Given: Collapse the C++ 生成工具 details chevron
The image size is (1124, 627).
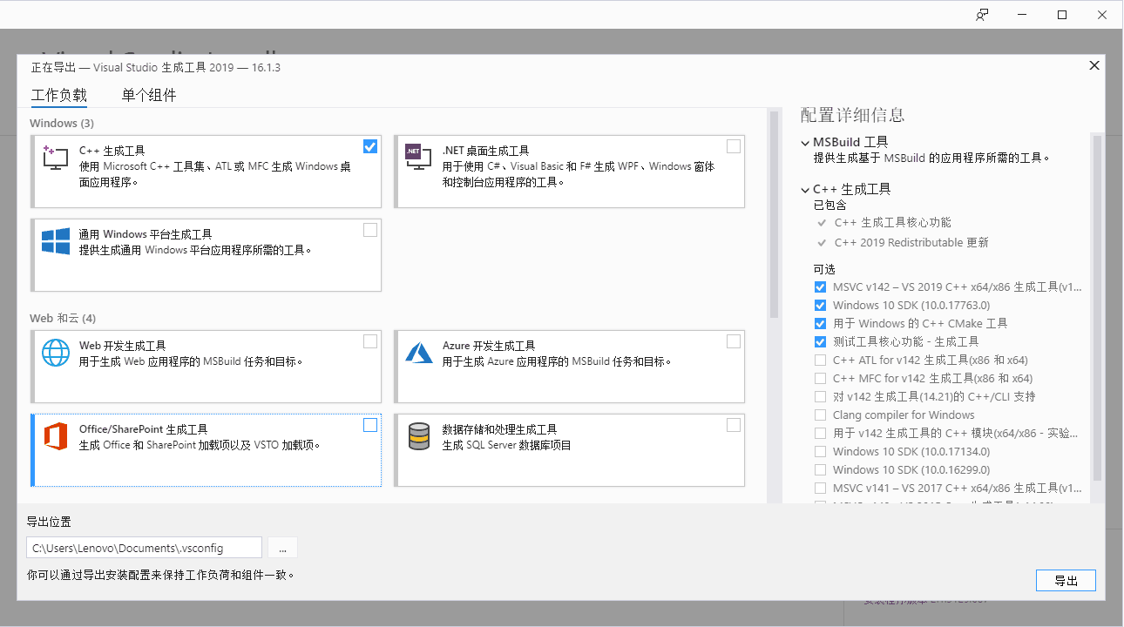Looking at the screenshot, I should tap(804, 189).
